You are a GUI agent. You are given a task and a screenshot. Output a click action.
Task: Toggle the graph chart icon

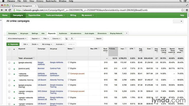point(67,39)
